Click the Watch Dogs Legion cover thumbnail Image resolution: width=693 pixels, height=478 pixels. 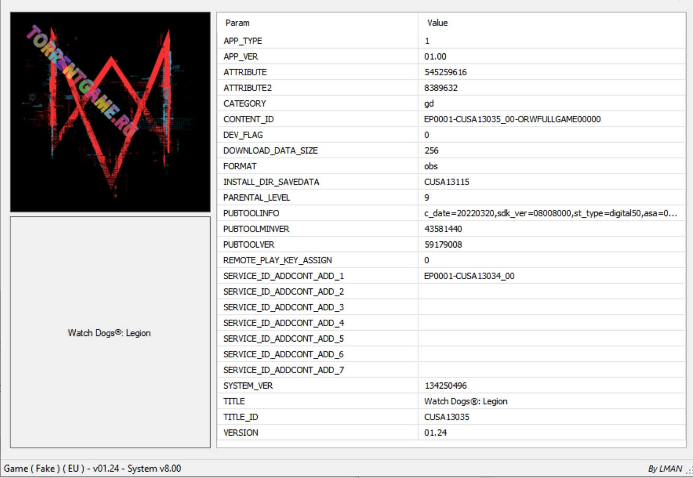(110, 112)
